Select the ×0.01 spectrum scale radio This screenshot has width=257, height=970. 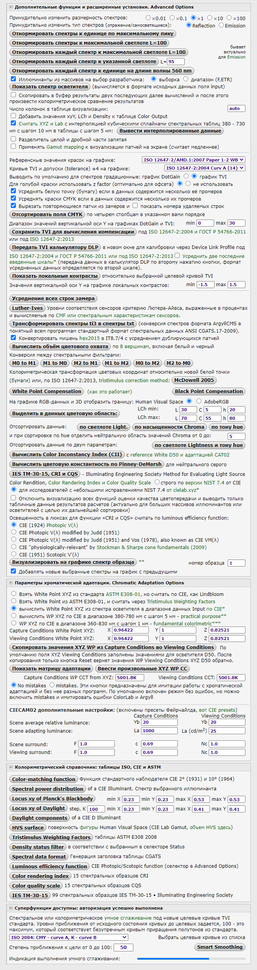148,18
